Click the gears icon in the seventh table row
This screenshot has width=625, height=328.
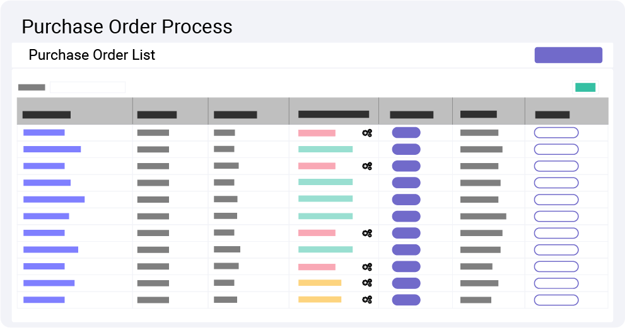point(367,233)
